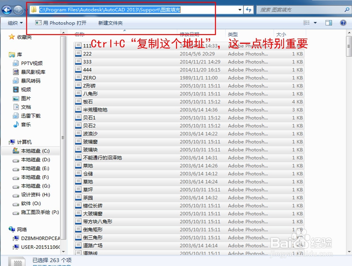Open the Help question mark icon

[x=343, y=23]
